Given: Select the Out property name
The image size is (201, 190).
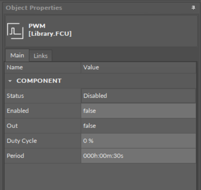Looking at the screenshot, I should (x=12, y=126).
